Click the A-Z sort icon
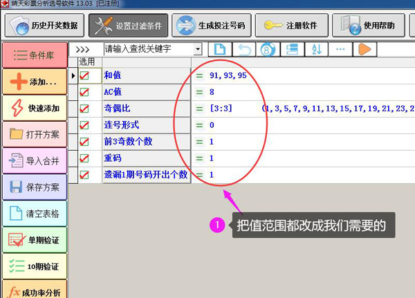 point(316,49)
